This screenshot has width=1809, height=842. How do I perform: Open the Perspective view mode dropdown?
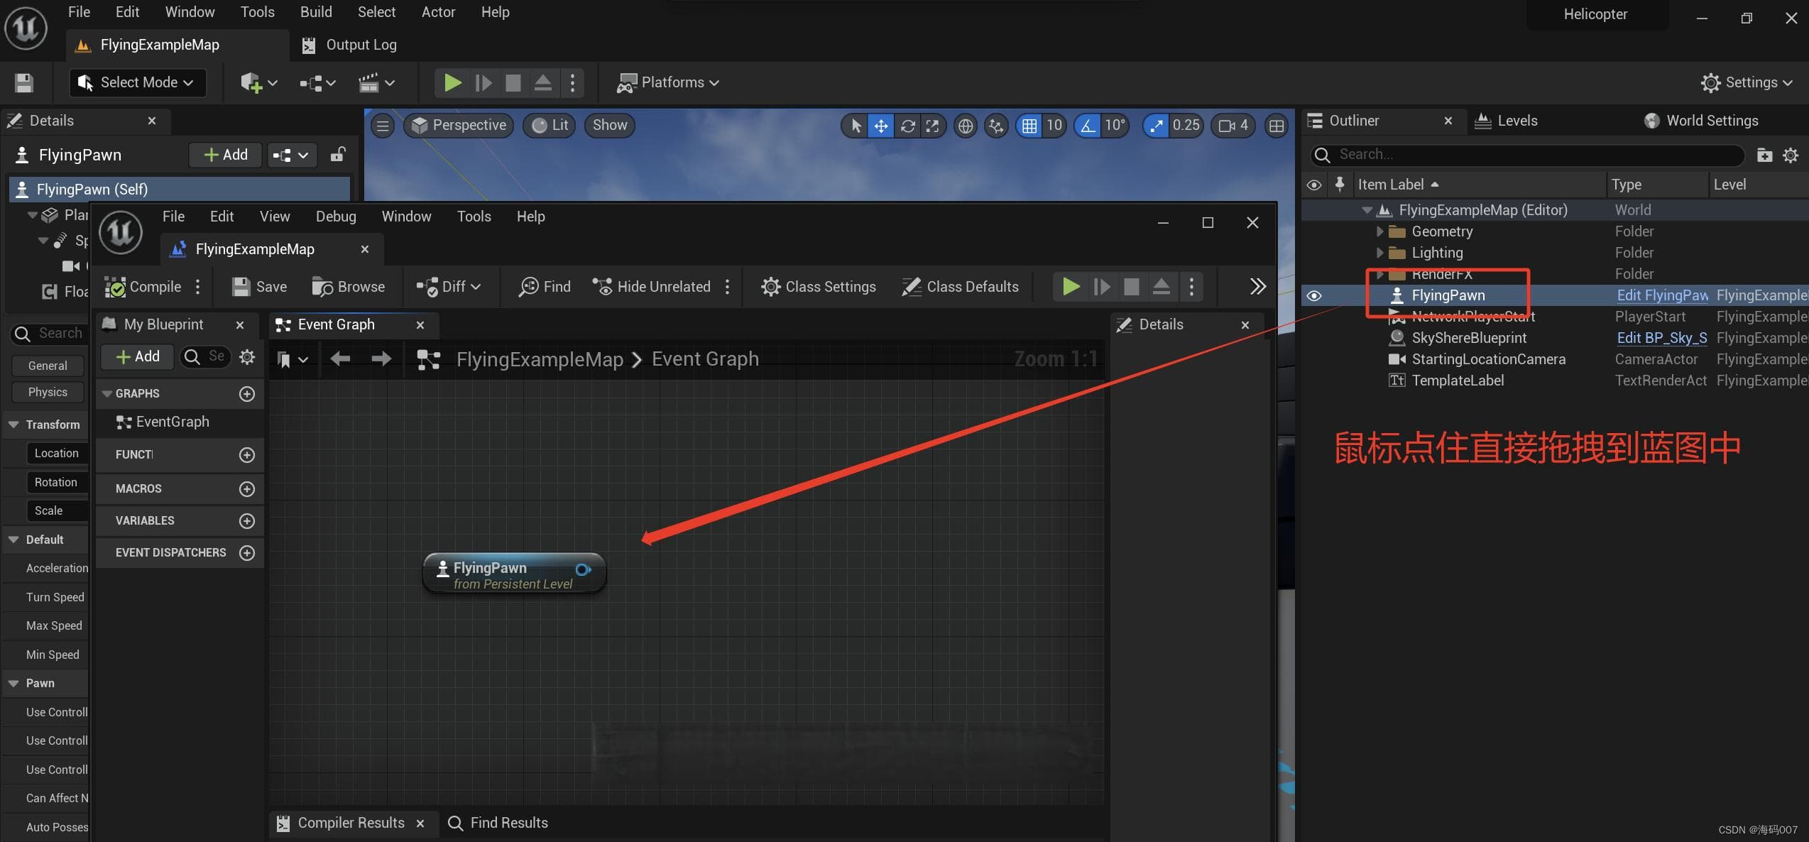pos(459,126)
